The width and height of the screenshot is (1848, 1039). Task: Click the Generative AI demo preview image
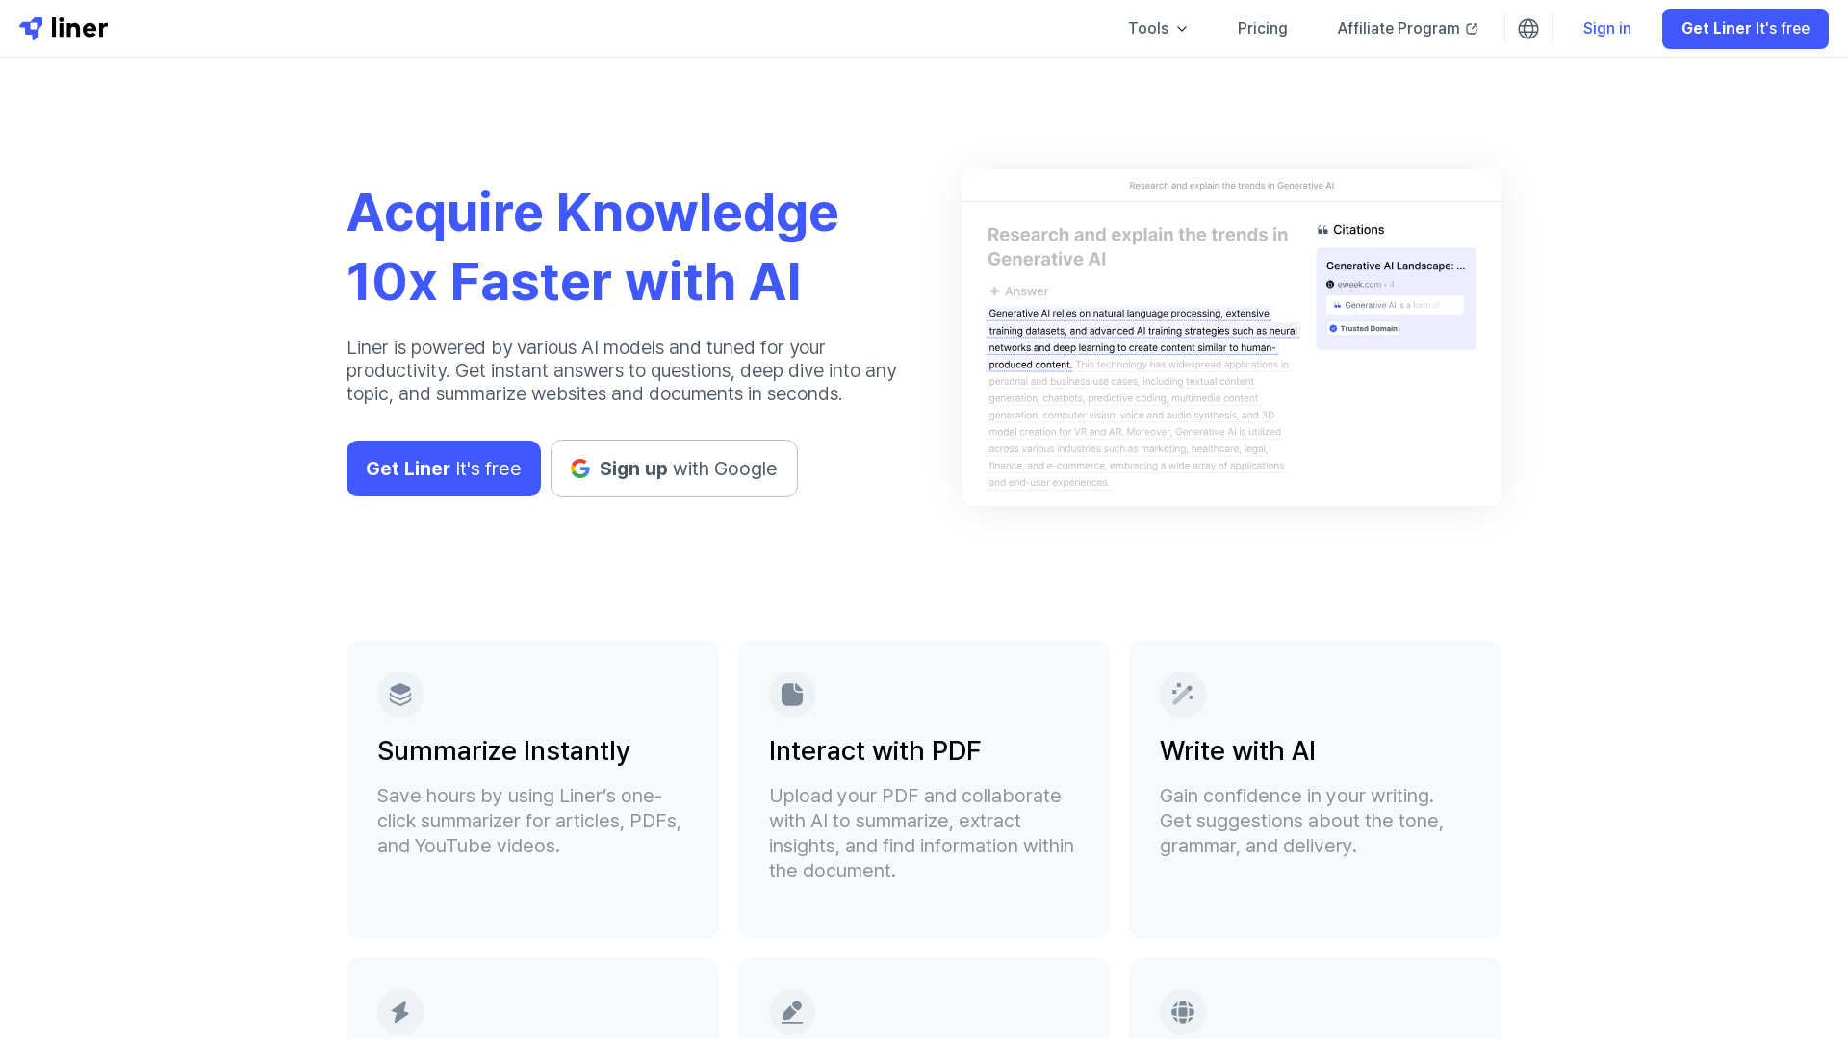tap(1232, 338)
